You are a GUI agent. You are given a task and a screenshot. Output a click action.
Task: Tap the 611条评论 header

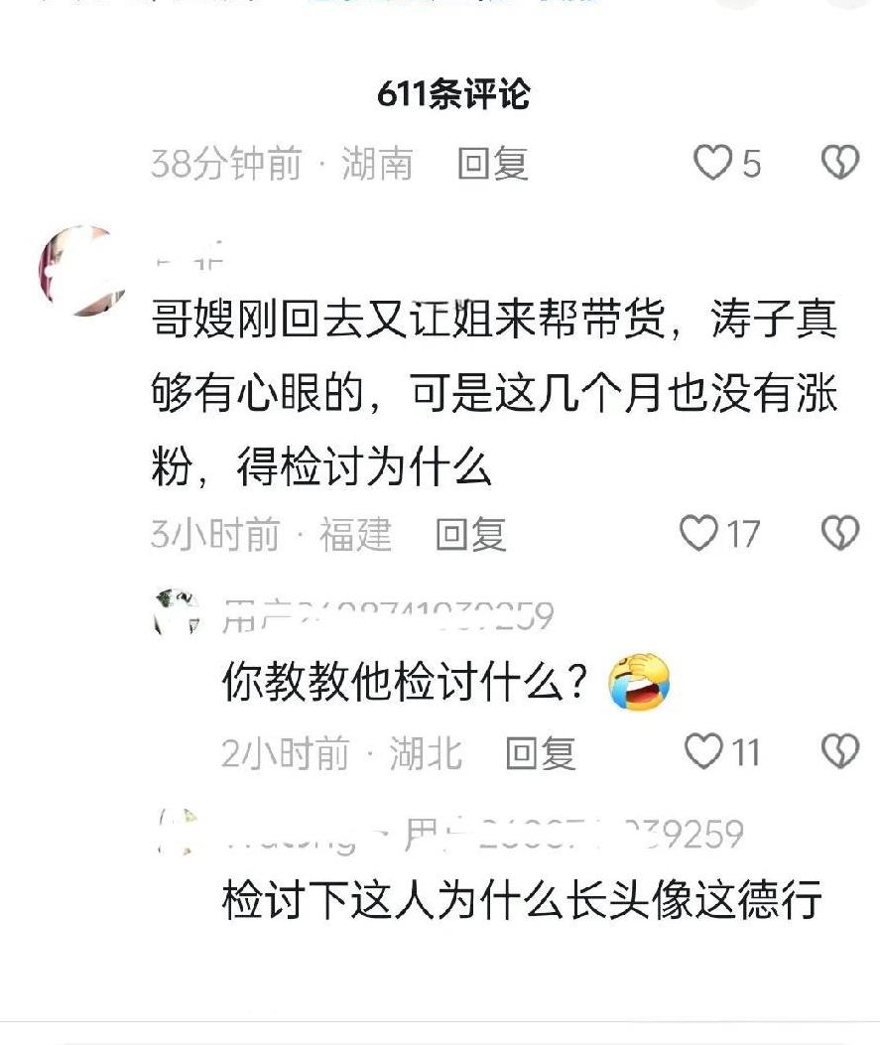coord(453,94)
